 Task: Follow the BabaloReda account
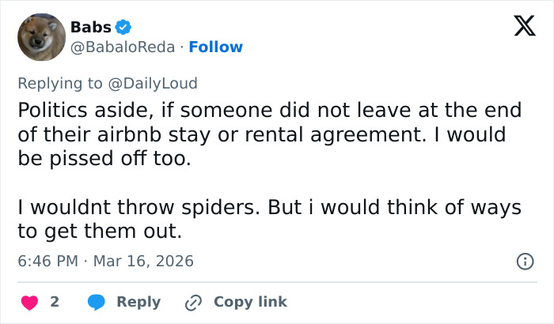[x=215, y=47]
